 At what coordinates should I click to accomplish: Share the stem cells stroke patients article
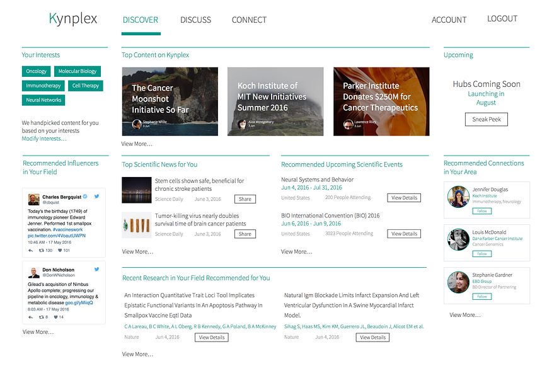(245, 199)
